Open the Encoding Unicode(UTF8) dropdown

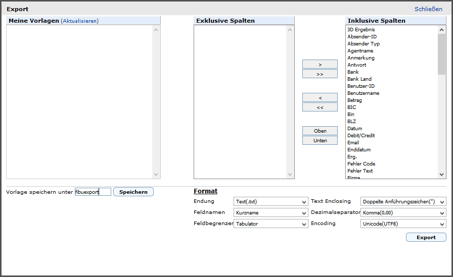click(403, 224)
